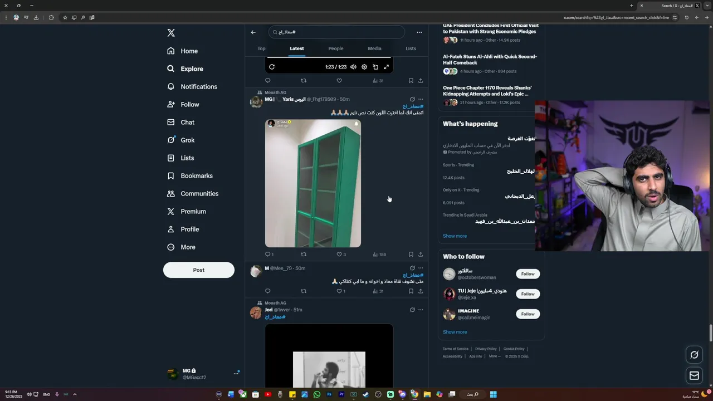Repost the green cabinet post

pos(304,255)
